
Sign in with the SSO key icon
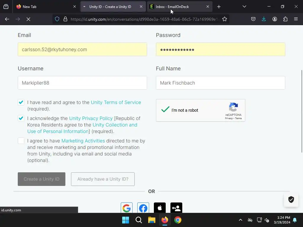tap(176, 208)
